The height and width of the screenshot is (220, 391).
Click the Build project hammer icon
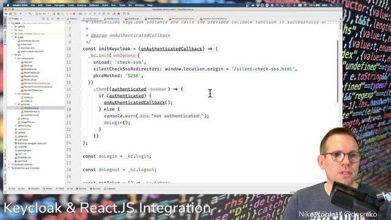(30, 13)
